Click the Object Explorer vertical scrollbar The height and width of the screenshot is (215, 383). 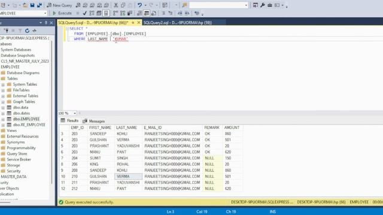pos(51,112)
